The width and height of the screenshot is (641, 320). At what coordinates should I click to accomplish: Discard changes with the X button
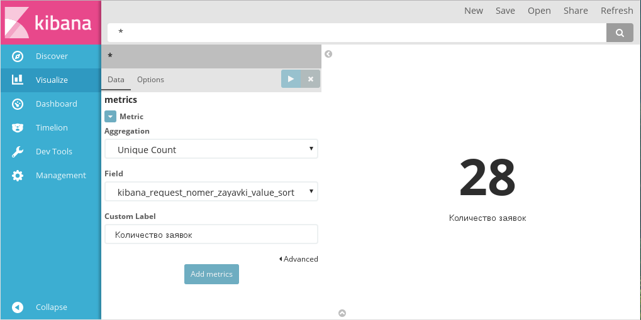(311, 79)
